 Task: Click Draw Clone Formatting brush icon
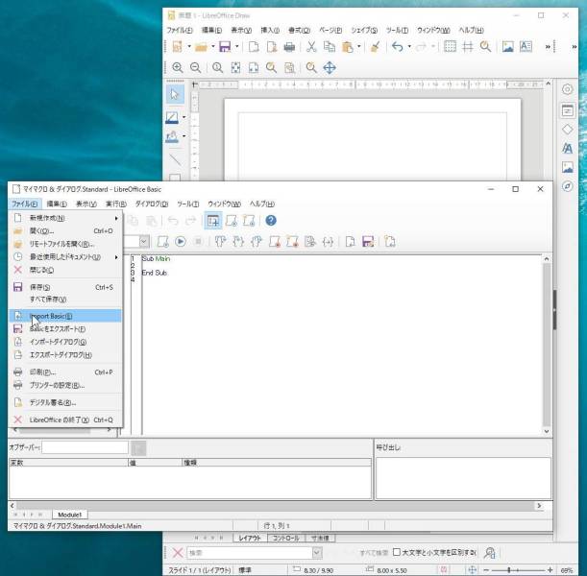pyautogui.click(x=375, y=47)
